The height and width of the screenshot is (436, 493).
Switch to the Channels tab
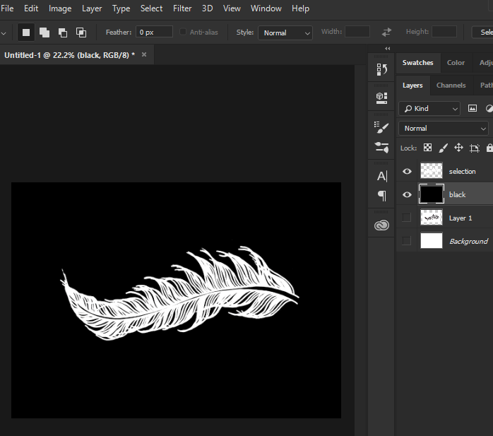451,85
